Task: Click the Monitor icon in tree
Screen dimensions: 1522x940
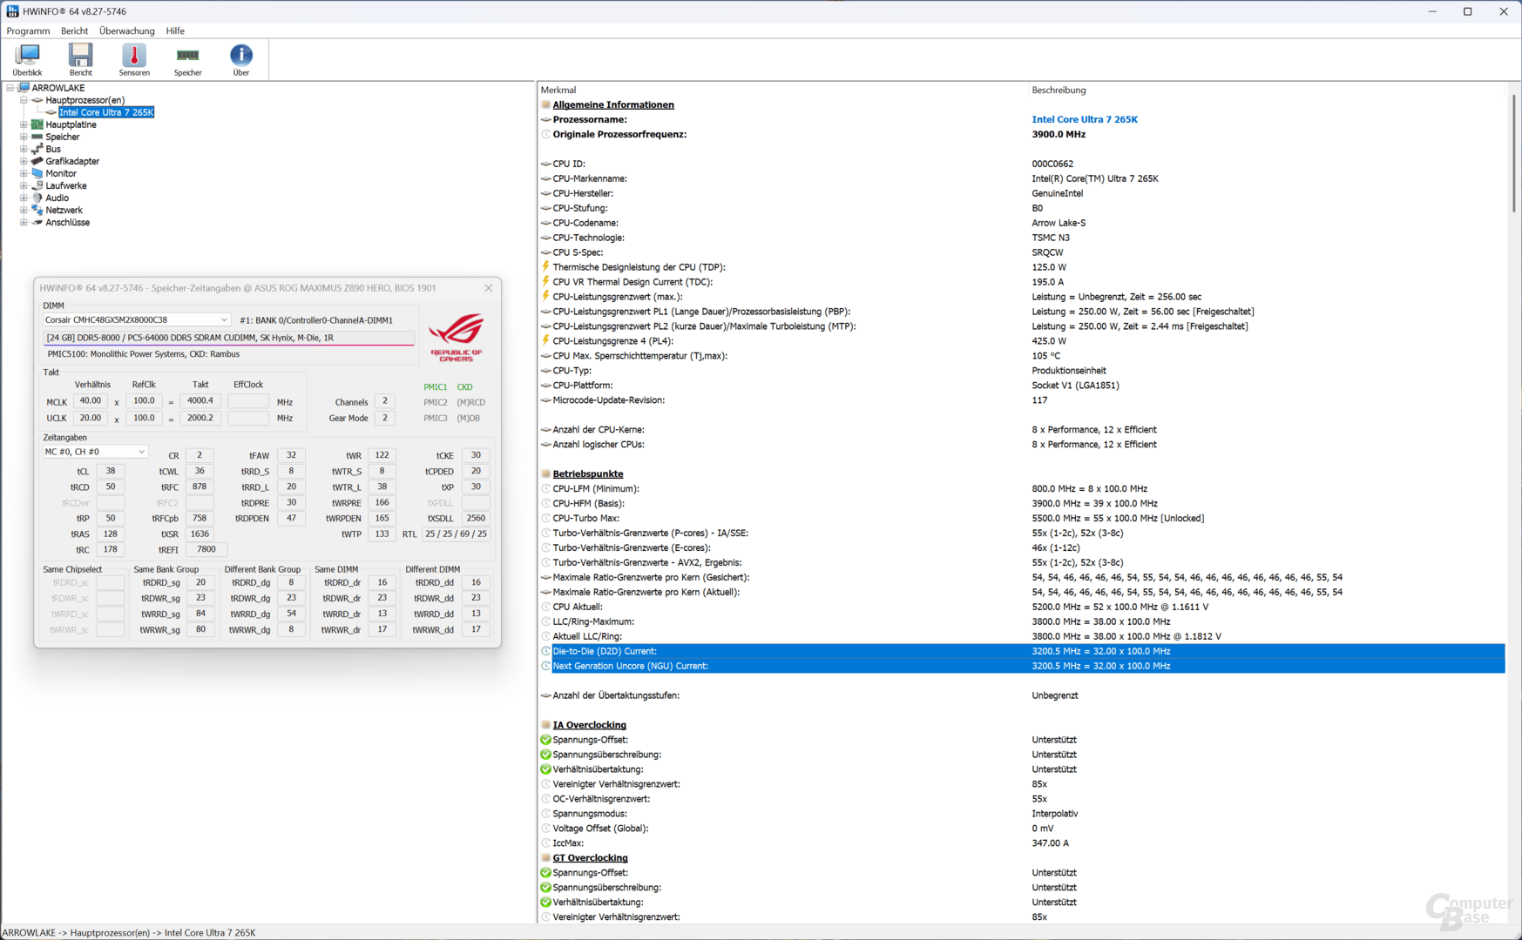Action: tap(37, 173)
